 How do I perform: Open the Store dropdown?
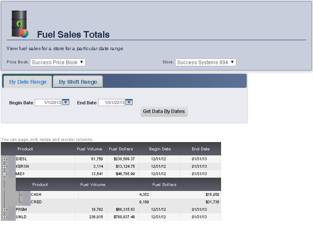(x=205, y=63)
